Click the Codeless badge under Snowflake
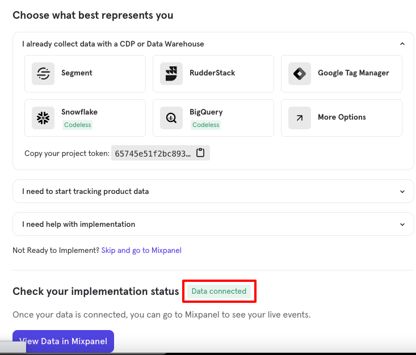Screen dimensions: 416x355 78,125
